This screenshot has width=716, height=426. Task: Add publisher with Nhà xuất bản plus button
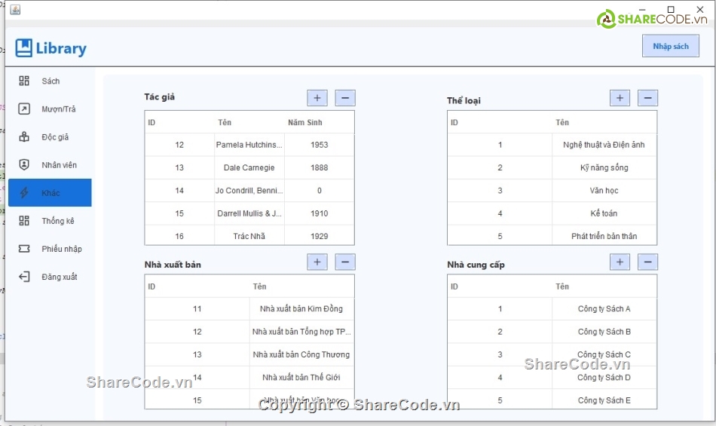(317, 262)
